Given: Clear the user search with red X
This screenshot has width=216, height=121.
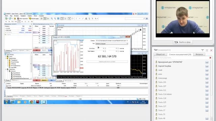Looking at the screenshot, I should click(x=210, y=58).
